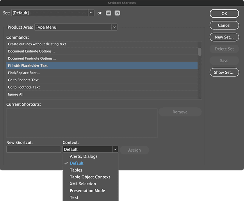Click in the New Shortcut input field
Viewport: 244px width, 201px height.
(34, 149)
